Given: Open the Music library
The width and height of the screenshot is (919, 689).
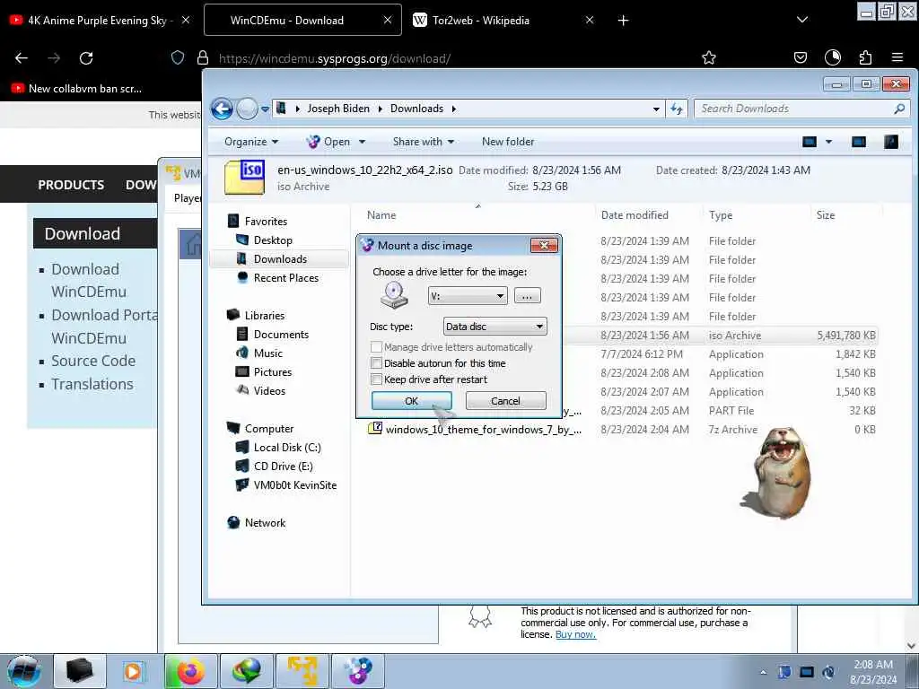Looking at the screenshot, I should coord(267,353).
